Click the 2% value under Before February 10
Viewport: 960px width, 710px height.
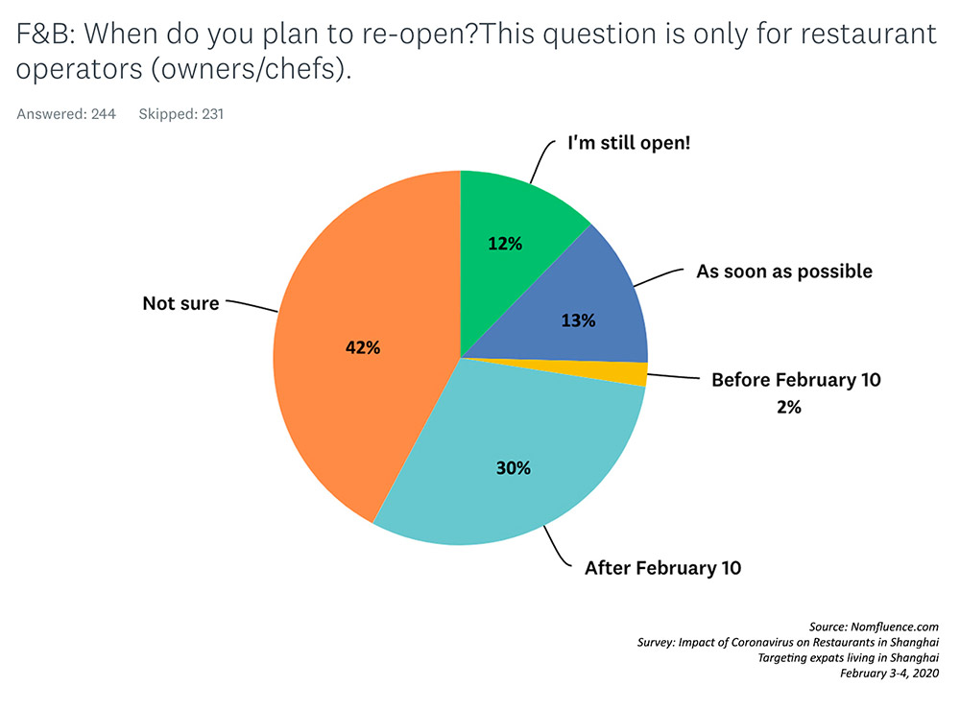(787, 407)
